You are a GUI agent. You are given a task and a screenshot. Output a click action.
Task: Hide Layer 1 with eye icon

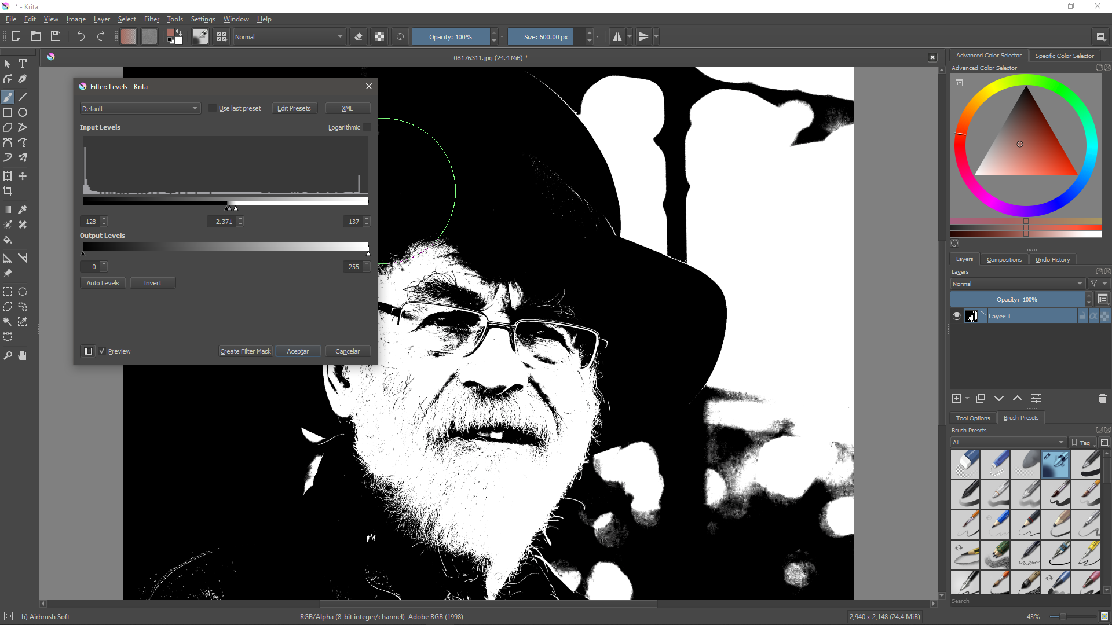pos(957,316)
